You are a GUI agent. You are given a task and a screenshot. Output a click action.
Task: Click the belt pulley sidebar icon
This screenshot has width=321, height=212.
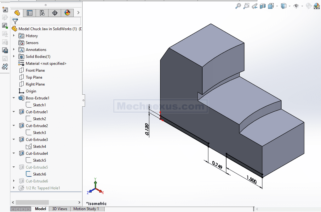click(5, 67)
